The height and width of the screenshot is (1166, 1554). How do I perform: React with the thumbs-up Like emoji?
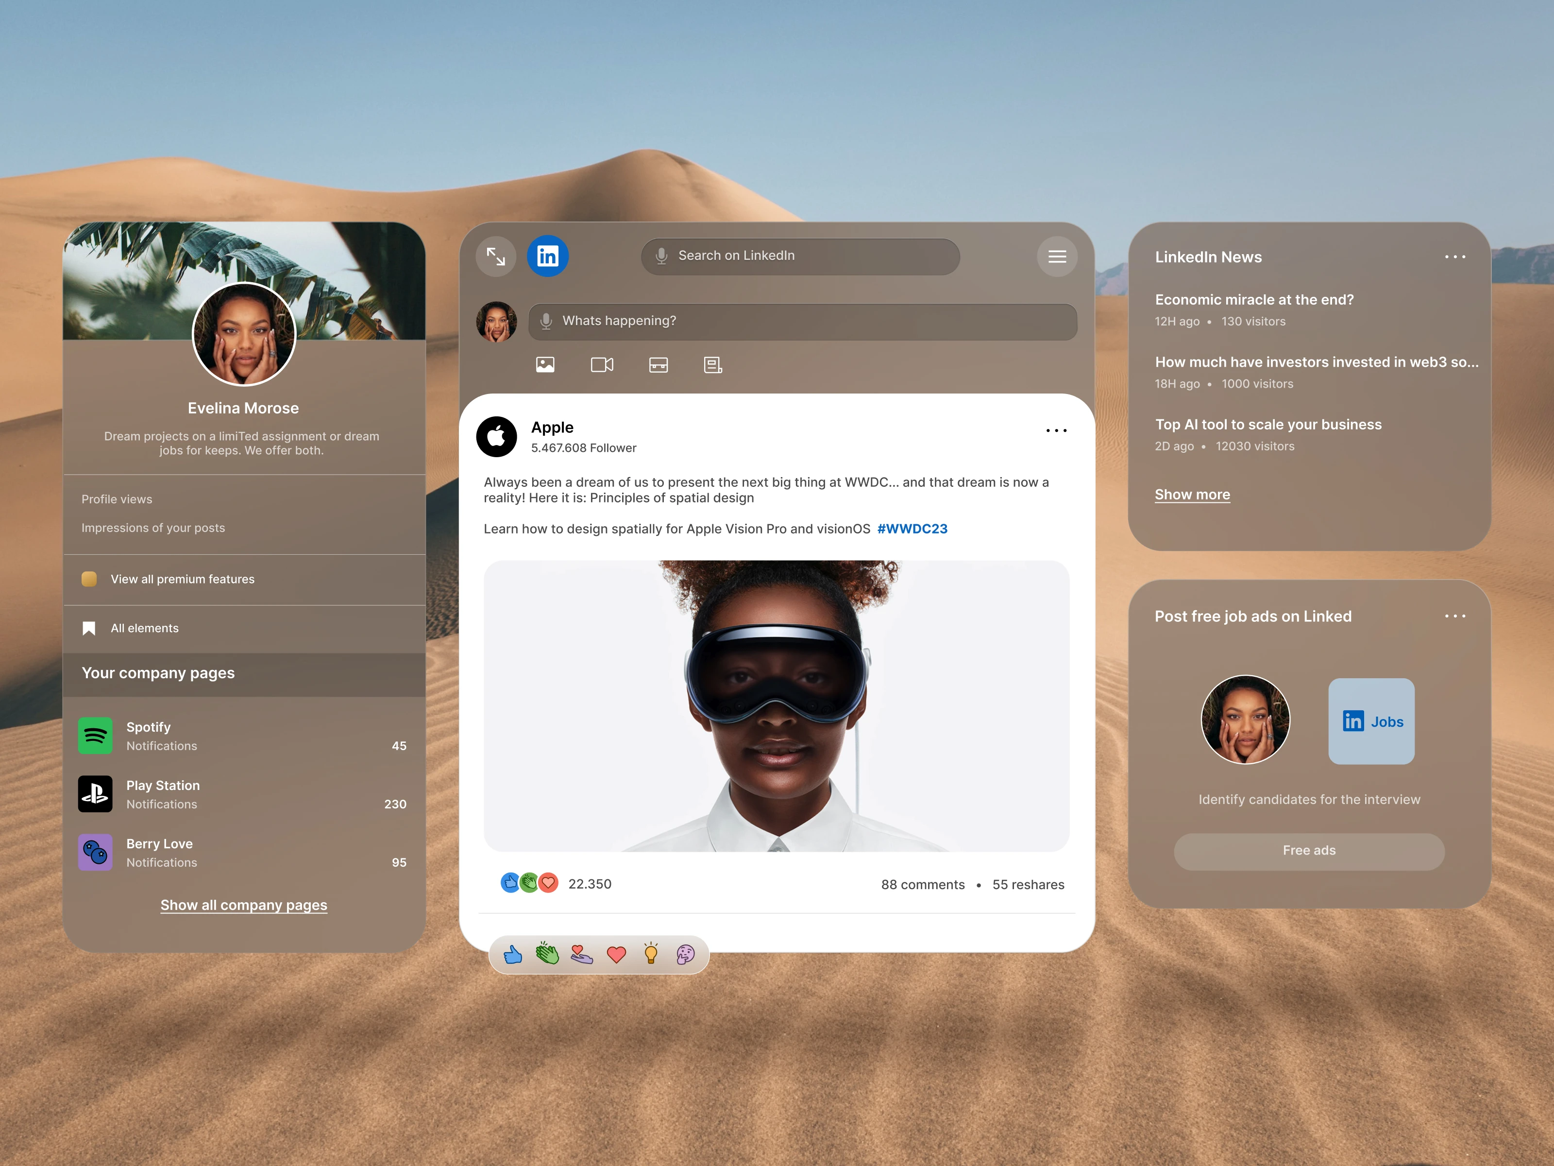point(513,955)
